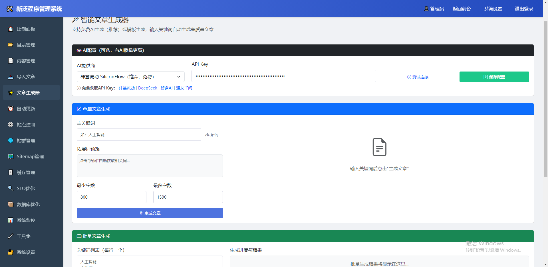Click the 拓词 expand keywords button
Screen dimensions: 548x267
pyautogui.click(x=212, y=135)
